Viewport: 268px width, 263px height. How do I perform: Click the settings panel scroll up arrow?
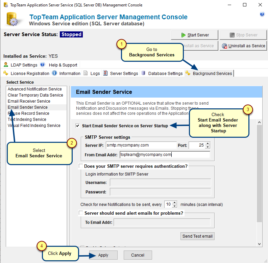259,122
